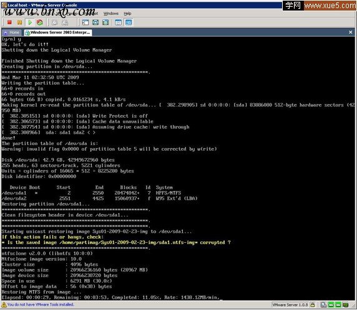This screenshot has height=310, width=357.
Task: Open the Help menu
Action: pos(127,14)
